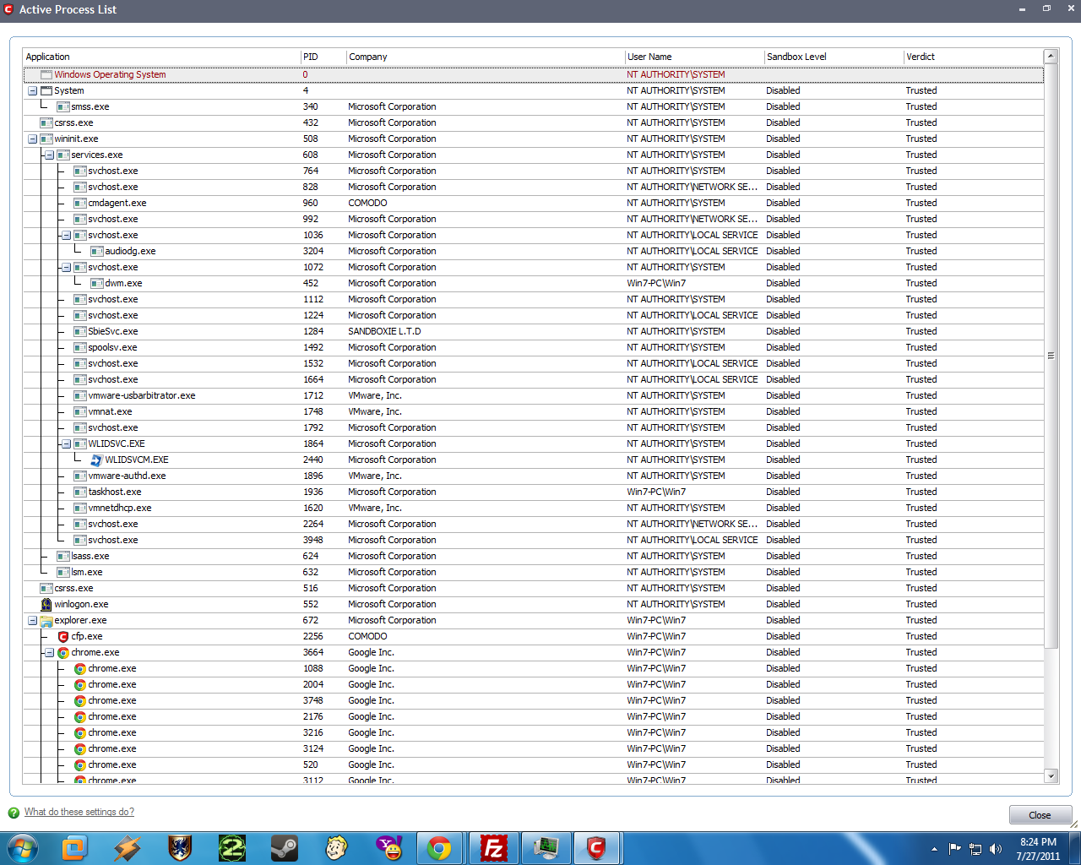Screen dimensions: 1081x865
Task: Collapse the explorer.exe tree node
Action: pyautogui.click(x=33, y=620)
